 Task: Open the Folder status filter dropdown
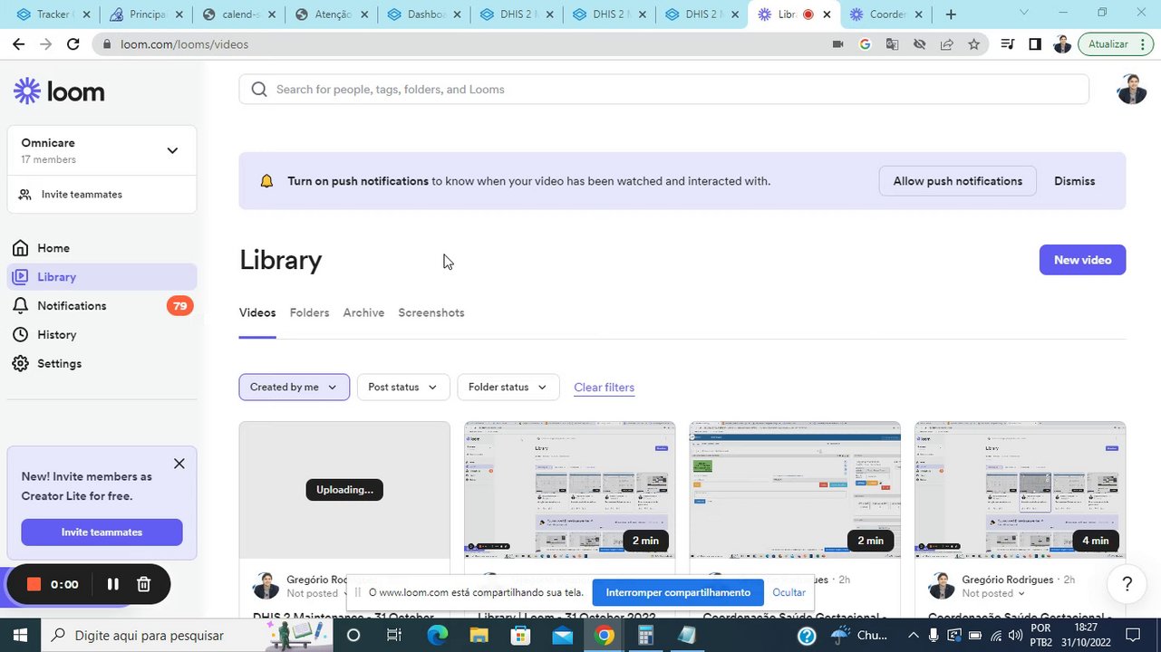pyautogui.click(x=508, y=387)
